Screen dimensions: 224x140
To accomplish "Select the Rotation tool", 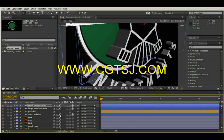I will (19, 13).
